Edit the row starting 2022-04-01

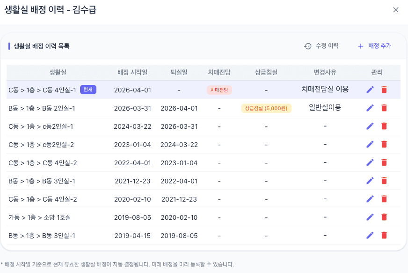370,162
